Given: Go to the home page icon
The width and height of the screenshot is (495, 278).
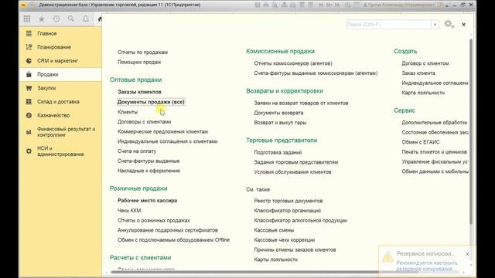Looking at the screenshot, I should click(x=100, y=19).
